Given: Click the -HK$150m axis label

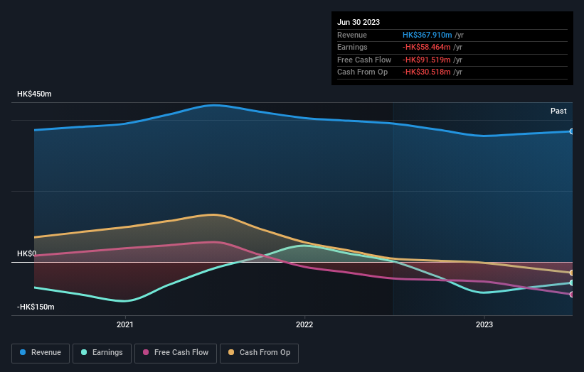Looking at the screenshot, I should click(x=36, y=307).
